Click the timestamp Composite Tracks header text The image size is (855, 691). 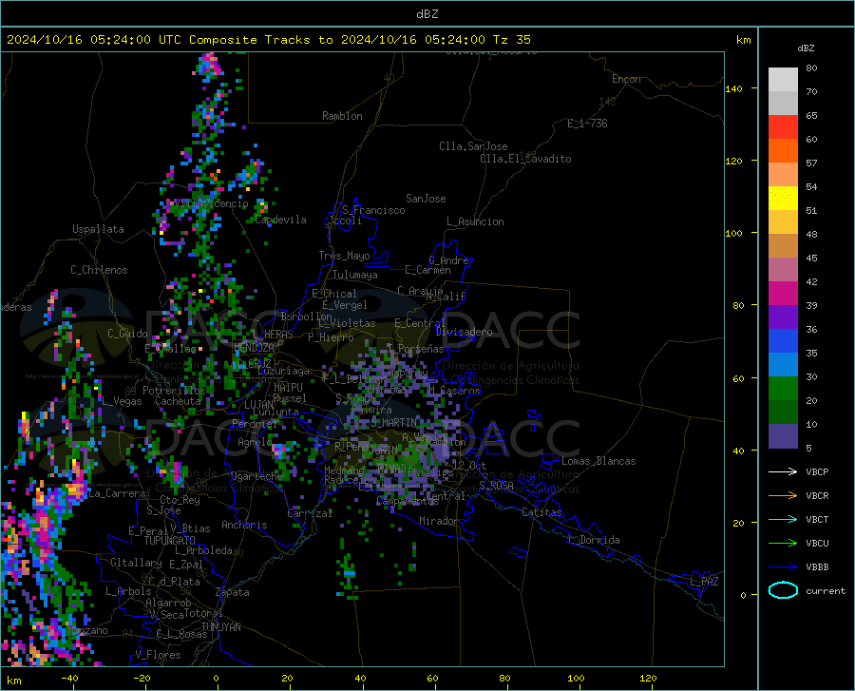tap(269, 40)
